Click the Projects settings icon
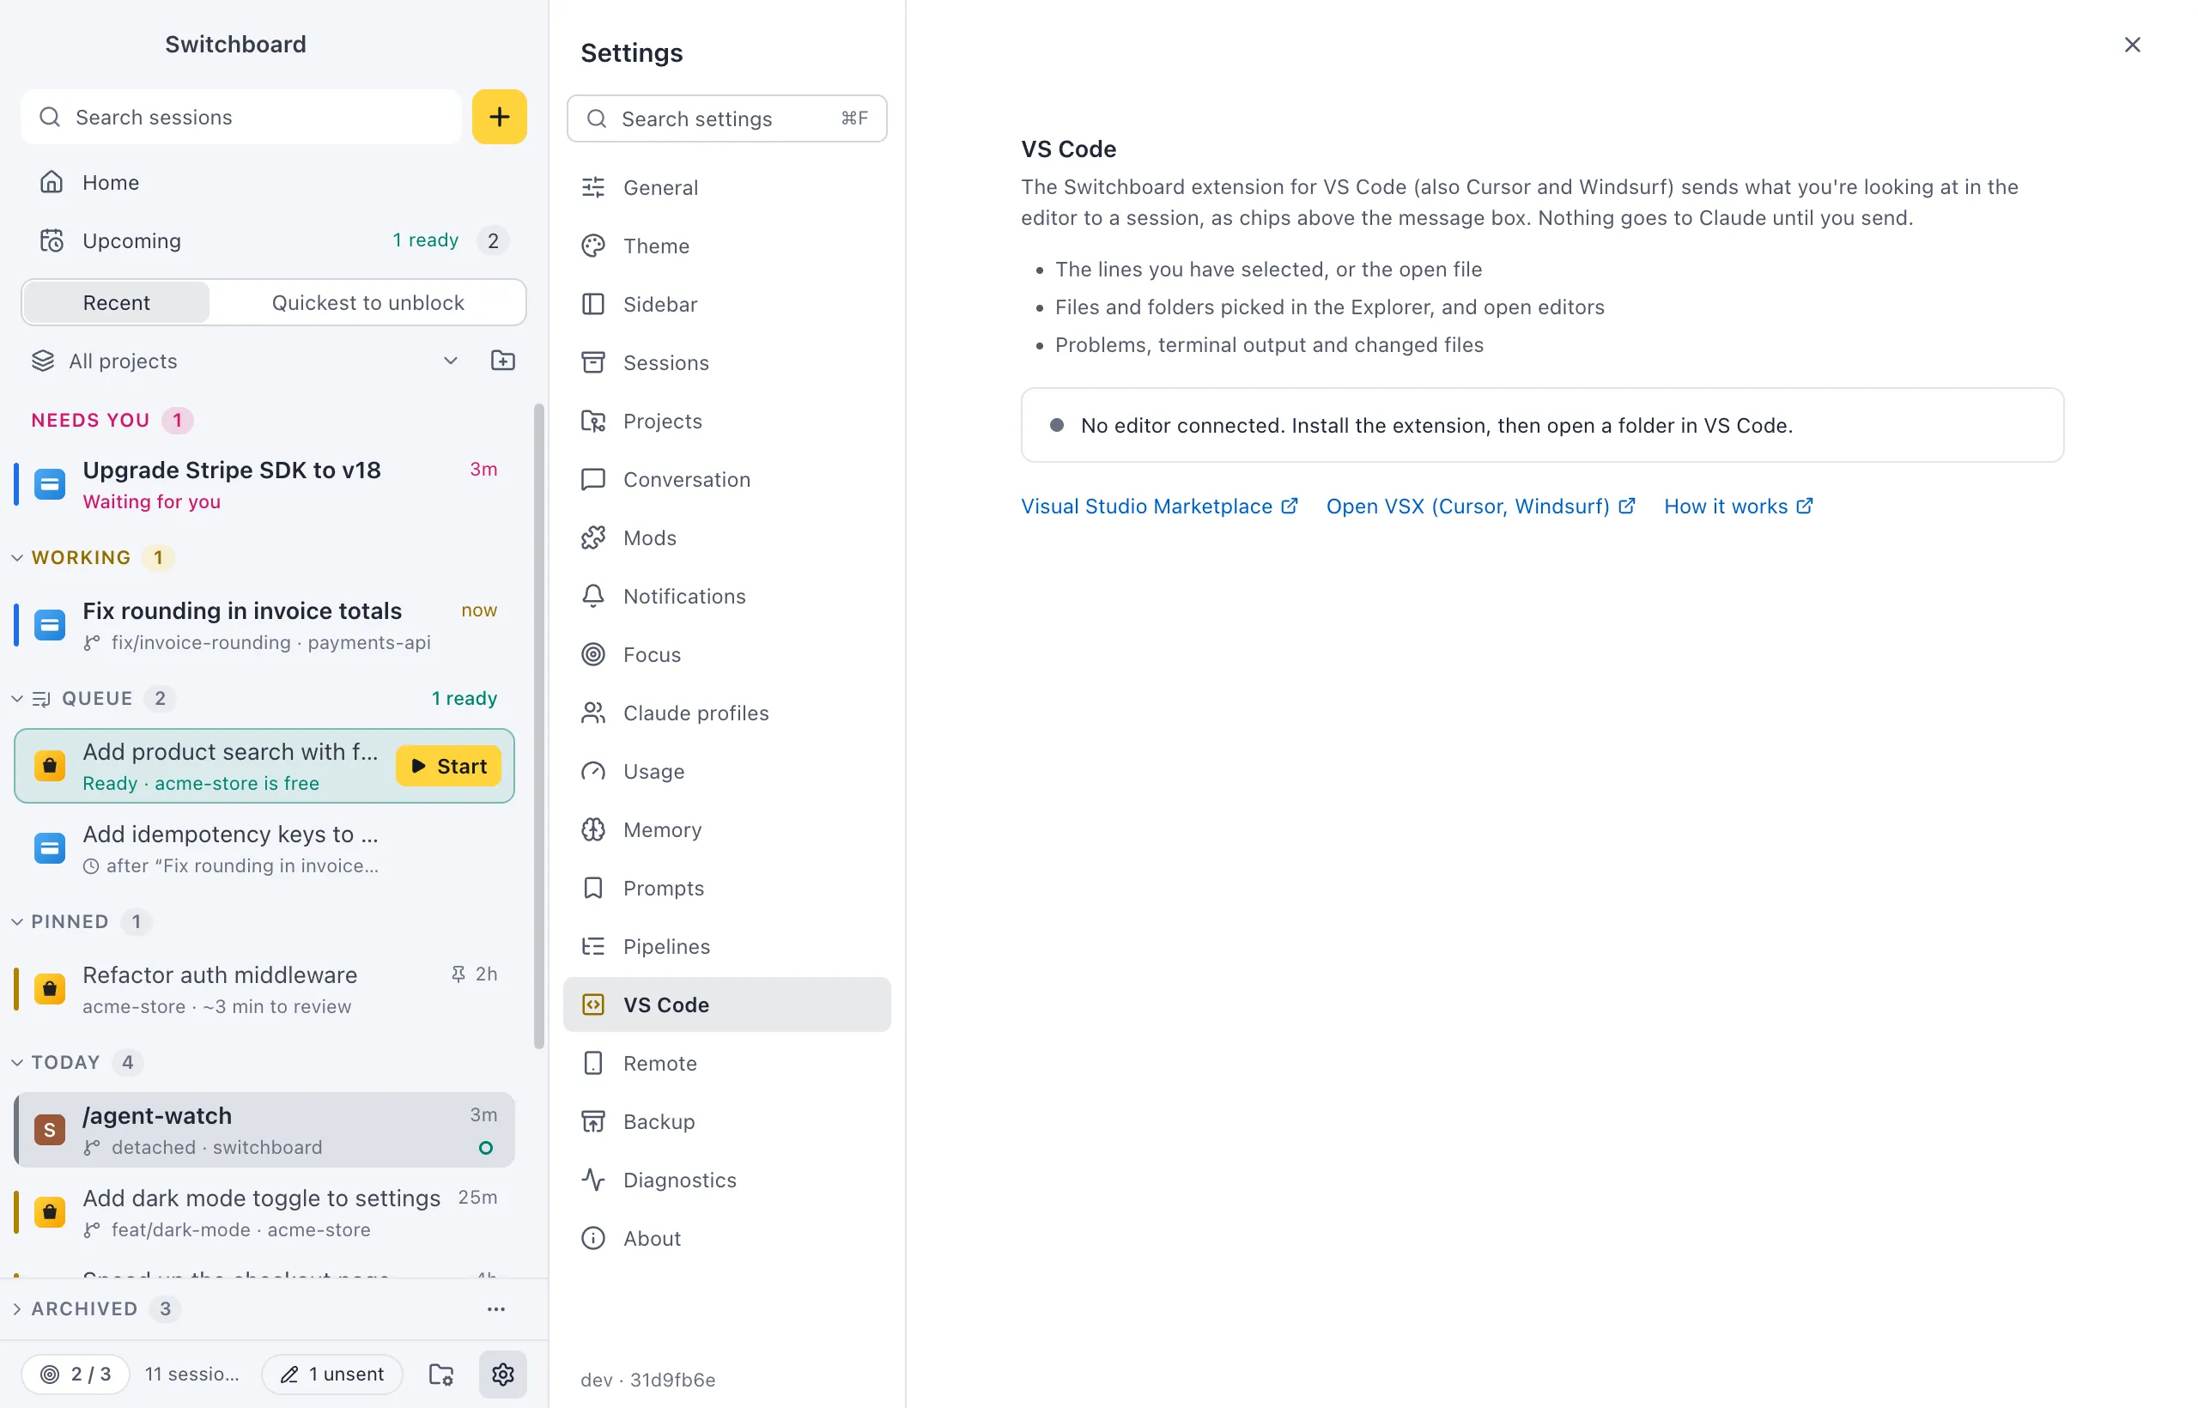 pyautogui.click(x=593, y=422)
